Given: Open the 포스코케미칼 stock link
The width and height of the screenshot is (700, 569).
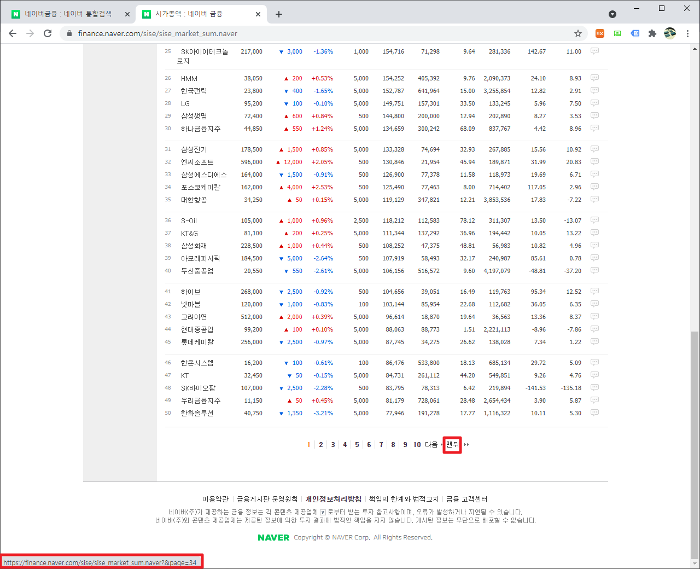Looking at the screenshot, I should 201,187.
